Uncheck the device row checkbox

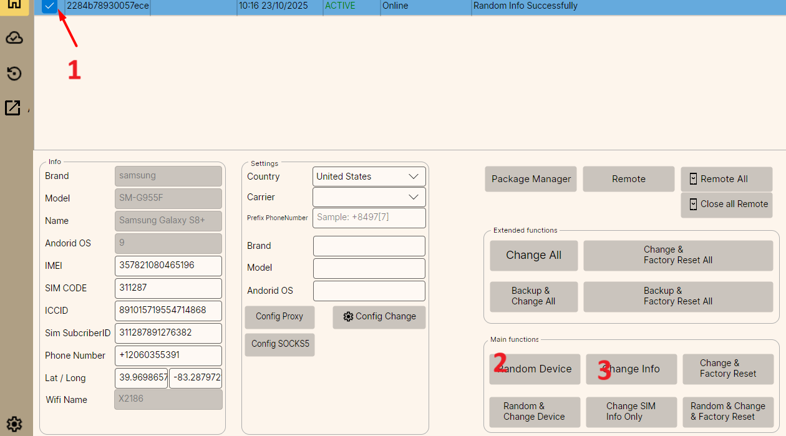coord(50,6)
